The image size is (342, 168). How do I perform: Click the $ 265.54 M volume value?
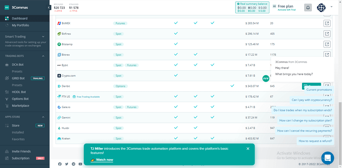tap(252, 23)
